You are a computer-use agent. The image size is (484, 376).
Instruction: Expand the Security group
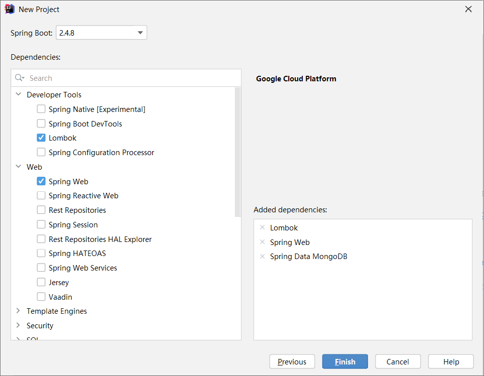(18, 325)
